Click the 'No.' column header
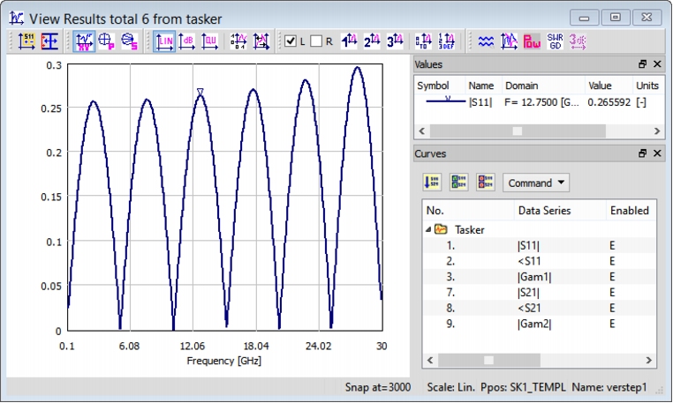Image resolution: width=673 pixels, height=403 pixels. pyautogui.click(x=469, y=211)
